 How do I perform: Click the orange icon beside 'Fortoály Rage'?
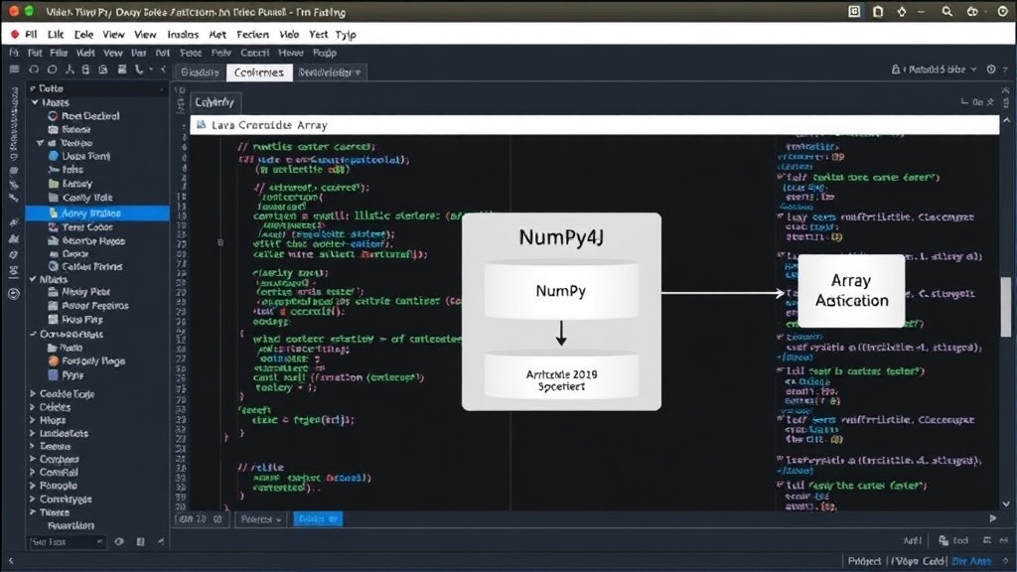54,360
